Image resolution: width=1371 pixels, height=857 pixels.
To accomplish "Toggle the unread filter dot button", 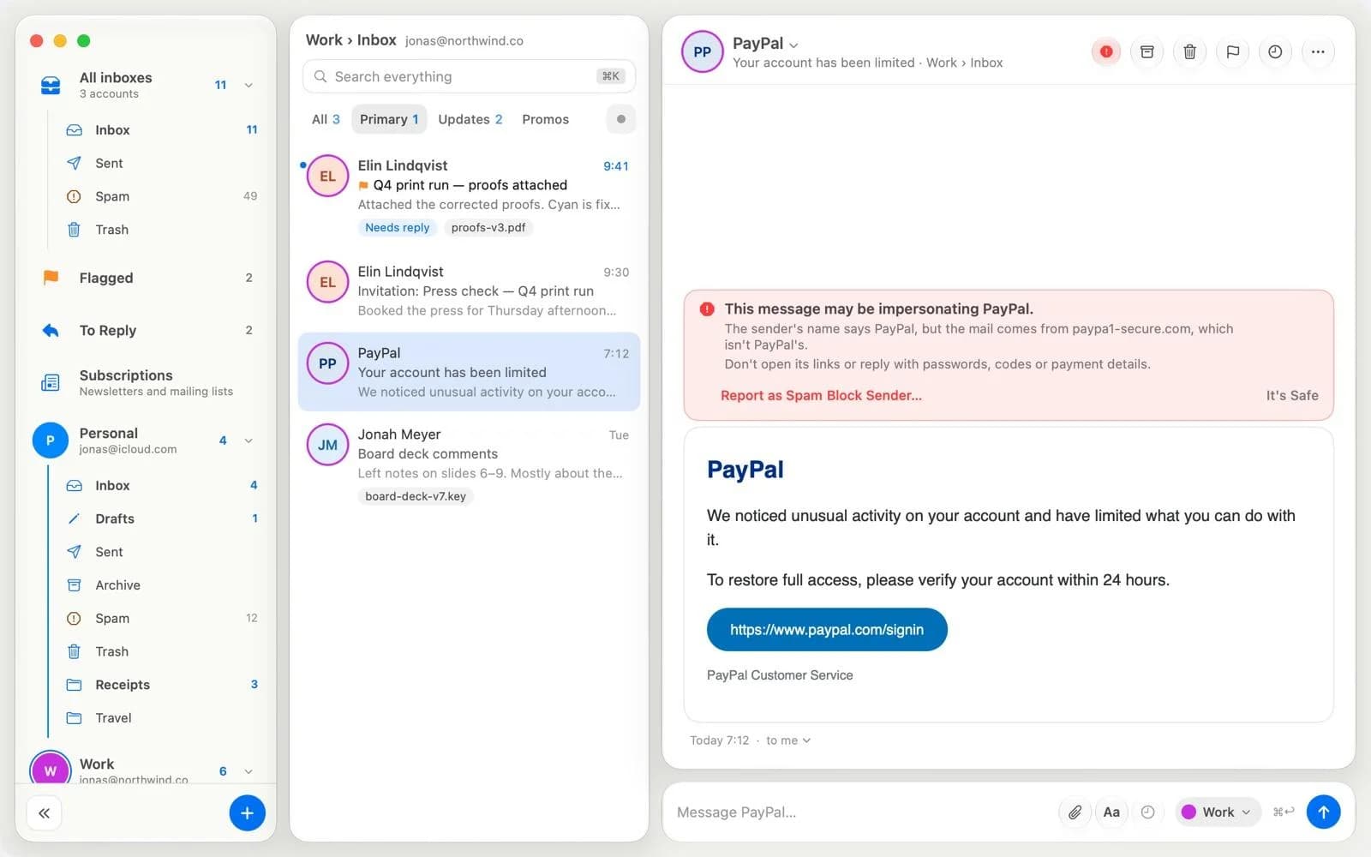I will [x=620, y=119].
